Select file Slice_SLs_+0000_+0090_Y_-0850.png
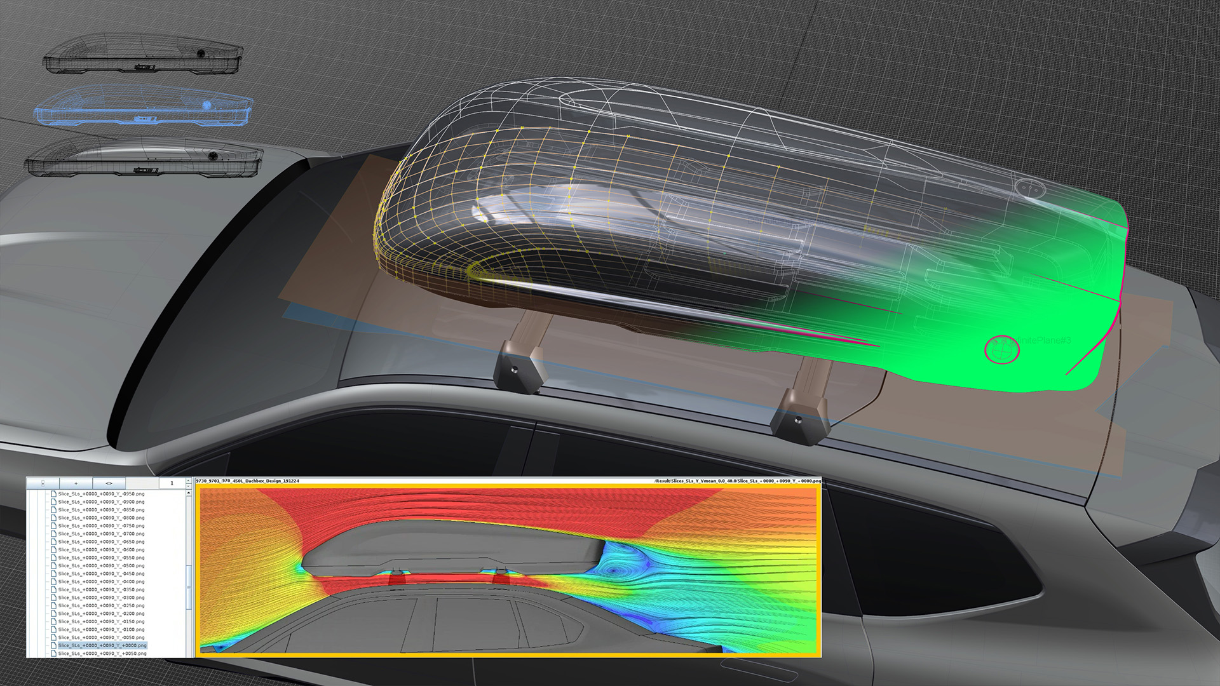This screenshot has height=686, width=1220. 101,509
